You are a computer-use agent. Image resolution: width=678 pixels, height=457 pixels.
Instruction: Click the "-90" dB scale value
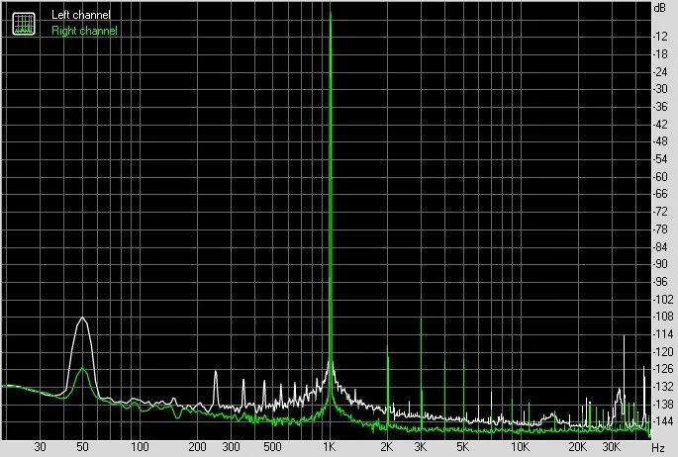tap(660, 264)
